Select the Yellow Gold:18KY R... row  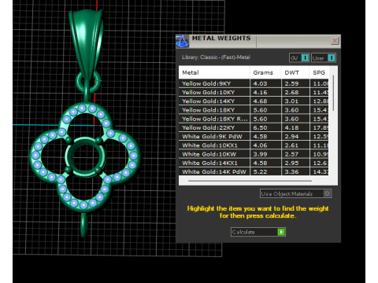coord(254,119)
